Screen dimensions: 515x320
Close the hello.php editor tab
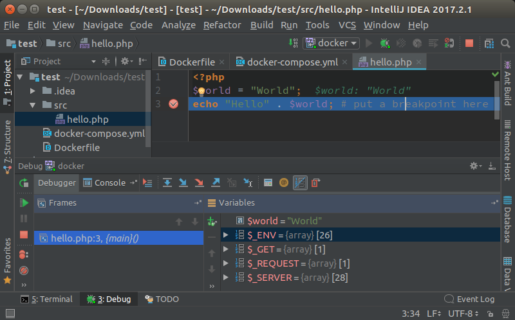coord(419,62)
